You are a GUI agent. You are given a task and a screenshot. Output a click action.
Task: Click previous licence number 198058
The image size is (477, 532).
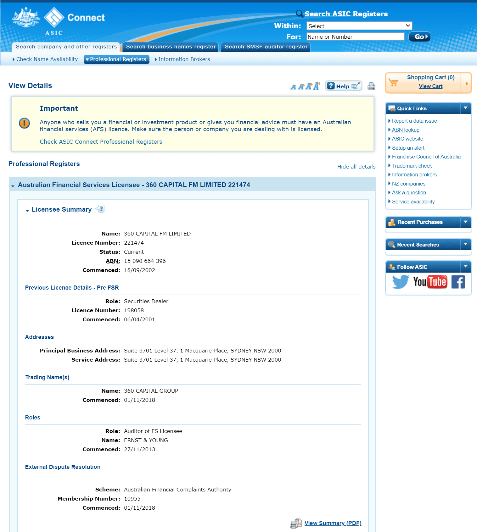[134, 310]
